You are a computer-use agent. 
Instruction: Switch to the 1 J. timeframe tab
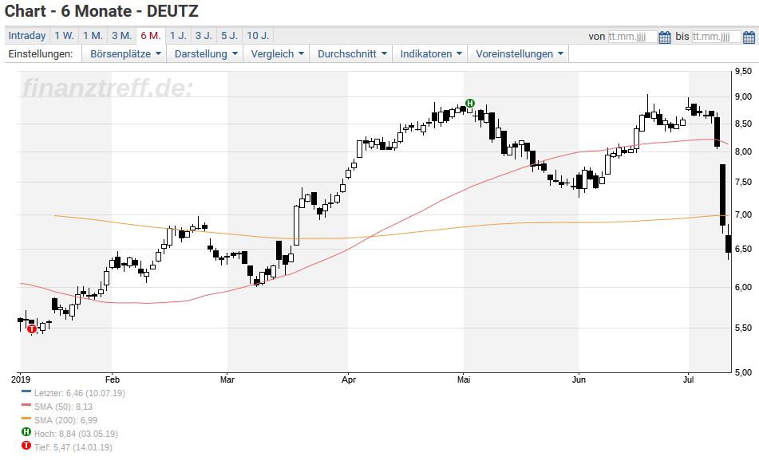178,36
